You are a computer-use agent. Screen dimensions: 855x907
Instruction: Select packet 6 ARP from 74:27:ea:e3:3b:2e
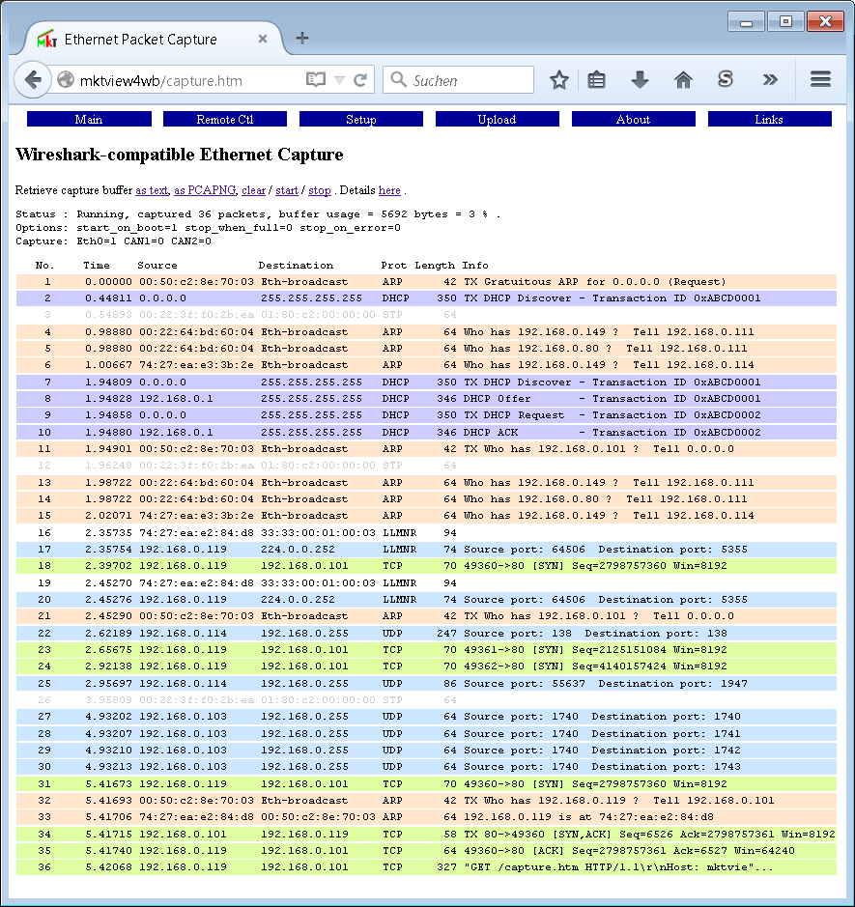pos(426,365)
